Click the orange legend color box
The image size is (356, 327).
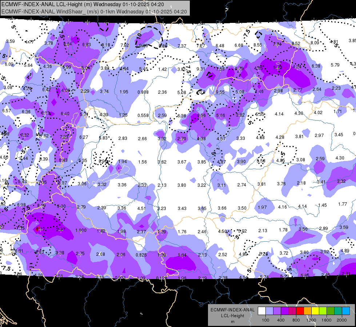pos(308,311)
